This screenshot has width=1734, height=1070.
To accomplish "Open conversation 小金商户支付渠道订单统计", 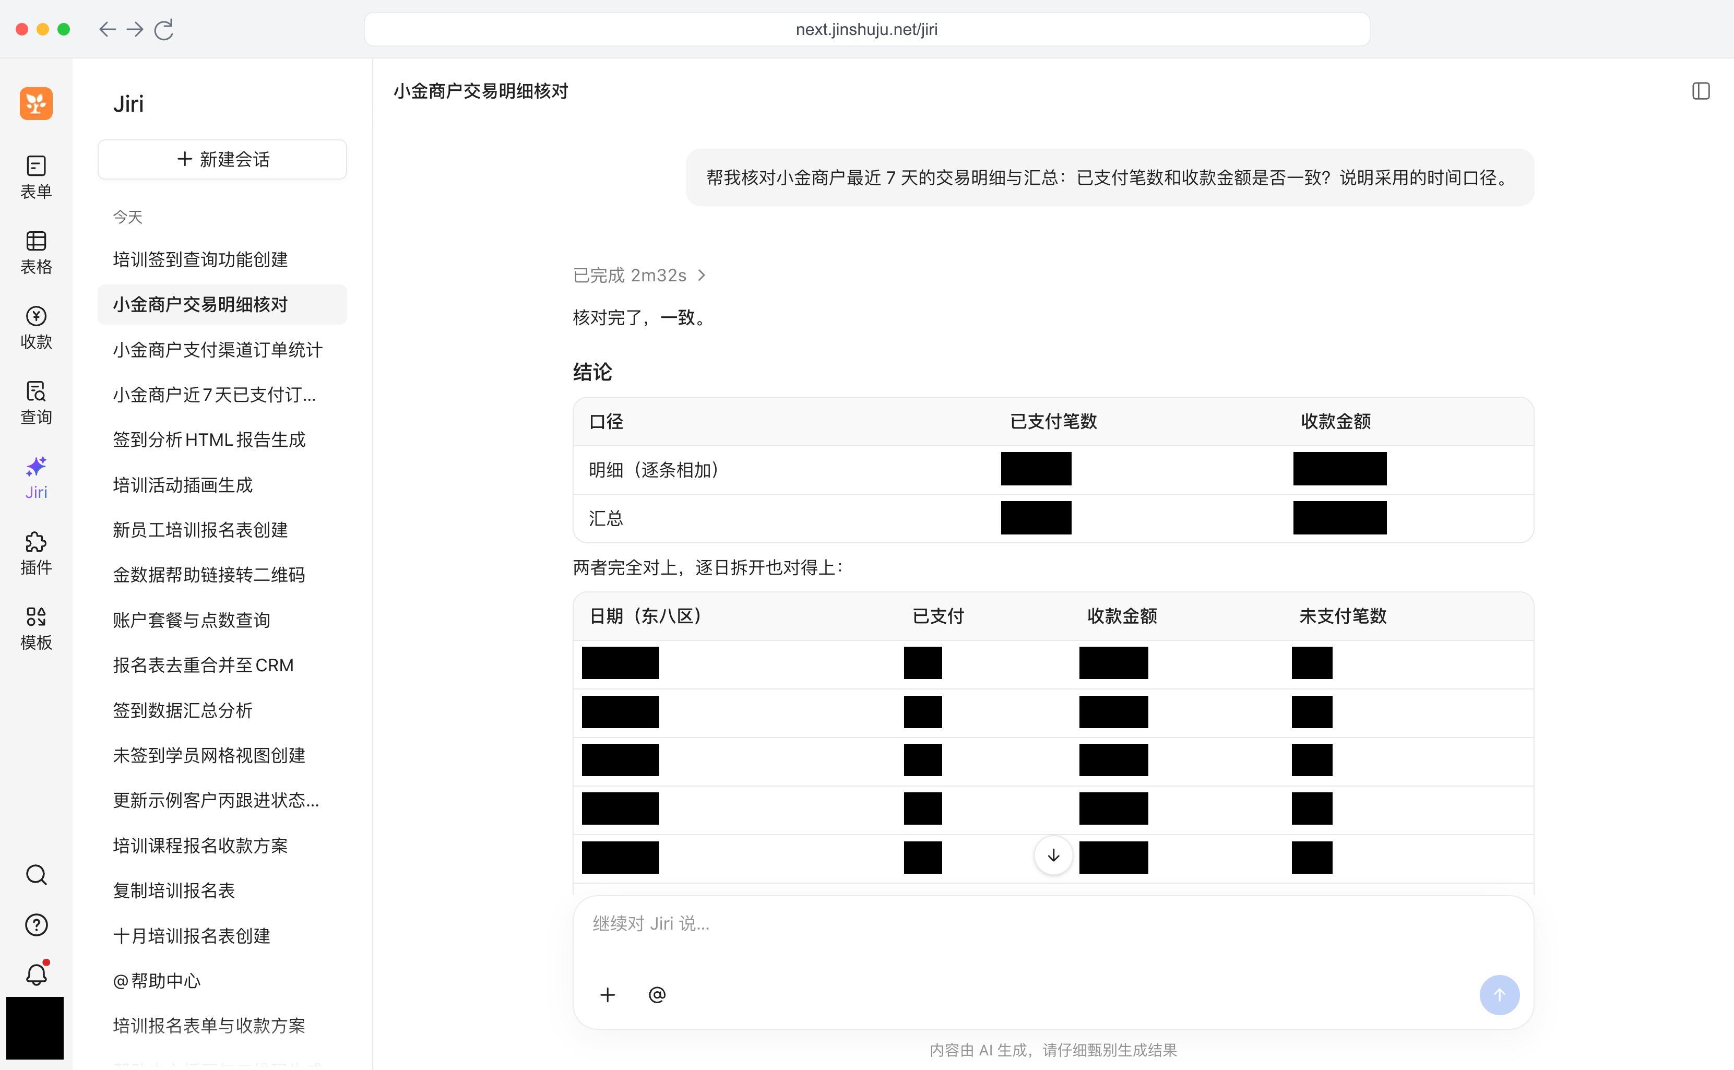I will [x=222, y=350].
